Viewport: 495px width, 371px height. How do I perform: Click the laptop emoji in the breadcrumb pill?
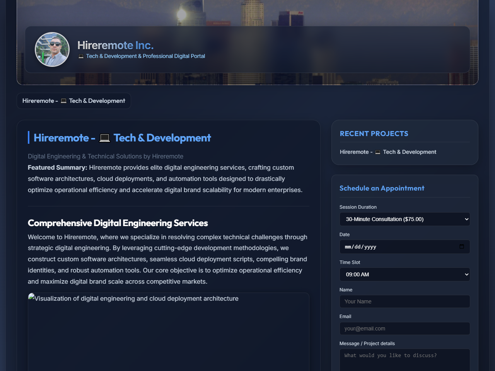[x=63, y=101]
